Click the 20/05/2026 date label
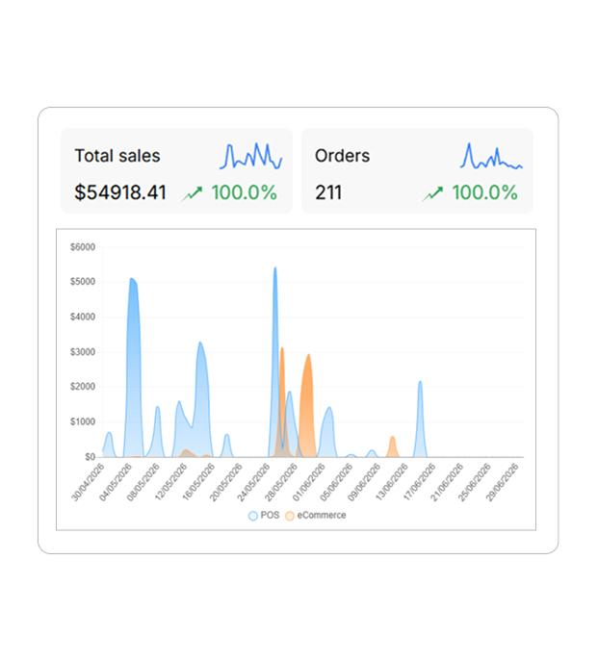Image resolution: width=598 pixels, height=661 pixels. [226, 482]
